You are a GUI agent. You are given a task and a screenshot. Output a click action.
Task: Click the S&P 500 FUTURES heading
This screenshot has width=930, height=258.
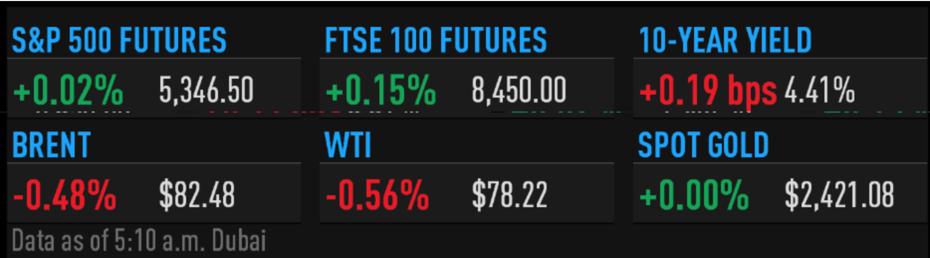click(x=119, y=40)
